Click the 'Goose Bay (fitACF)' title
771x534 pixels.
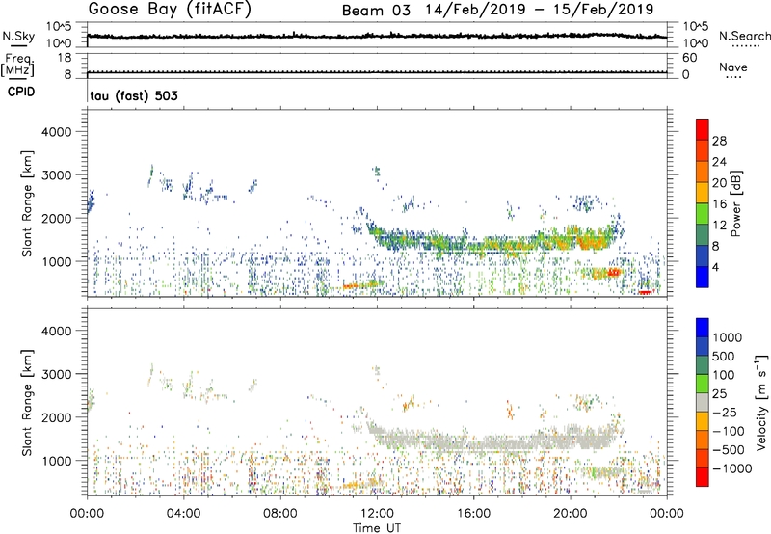170,9
